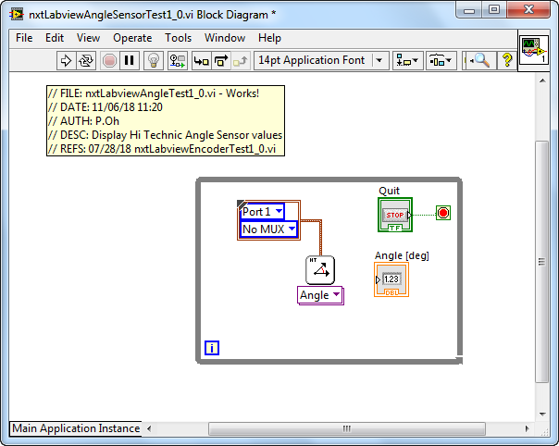The image size is (559, 446).
Task: Click the FILE comment line
Action: pos(154,93)
